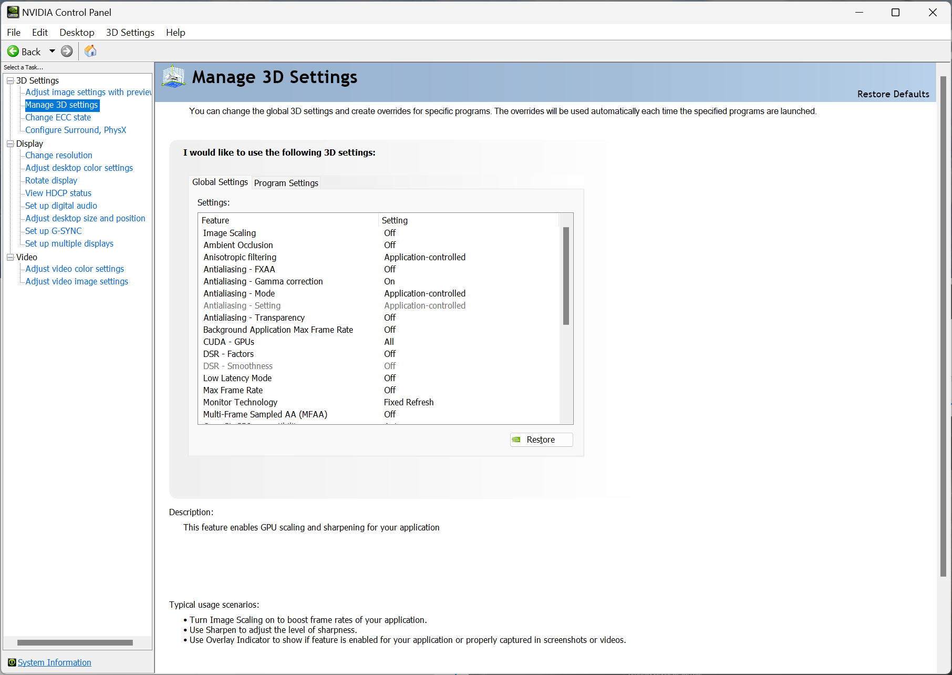
Task: Select Change resolution in the sidebar
Action: tap(58, 155)
